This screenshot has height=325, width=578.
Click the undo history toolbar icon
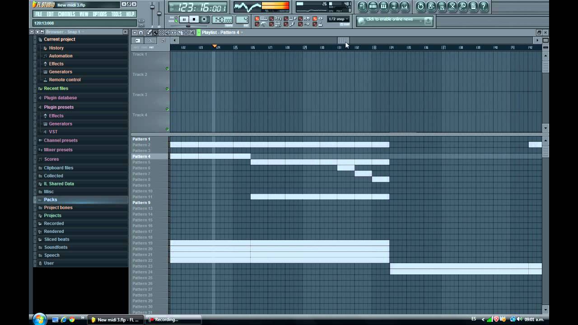click(x=420, y=6)
